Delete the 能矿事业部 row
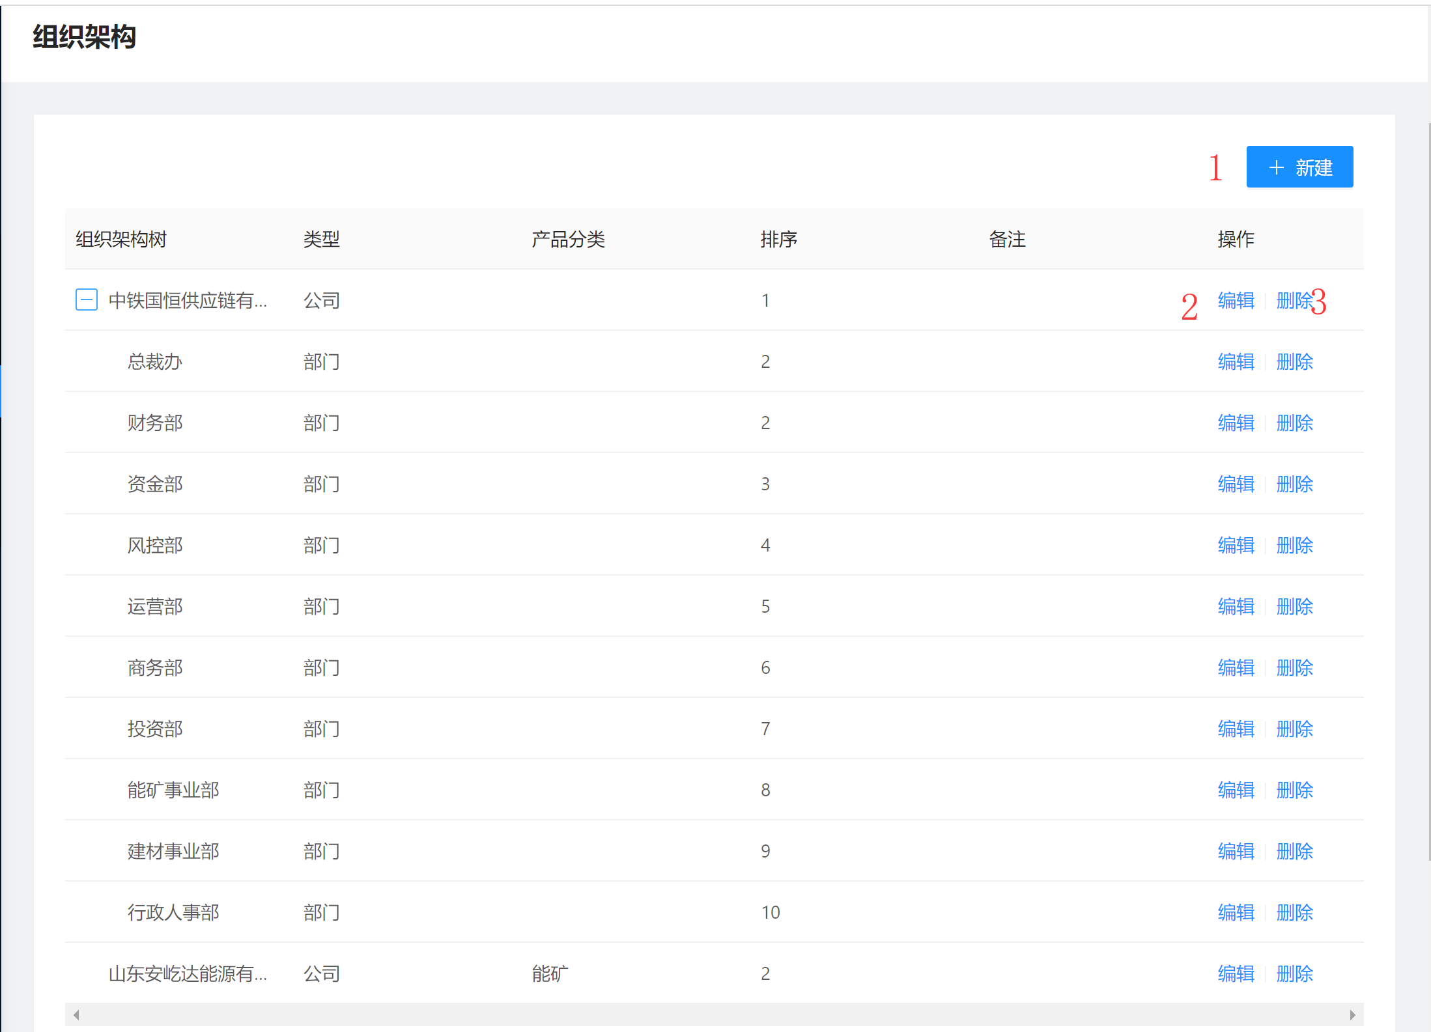This screenshot has width=1431, height=1032. [x=1294, y=790]
